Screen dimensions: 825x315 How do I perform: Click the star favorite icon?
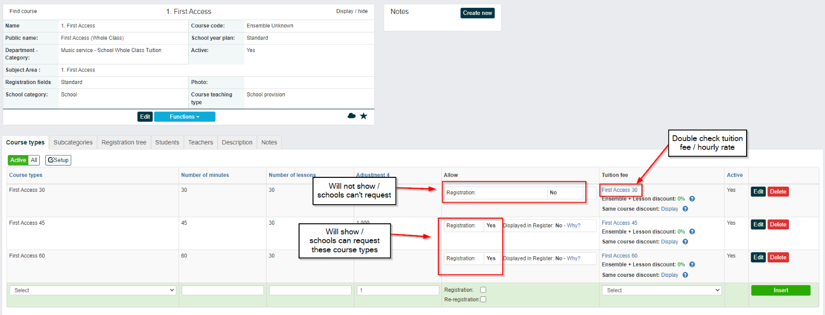(364, 116)
